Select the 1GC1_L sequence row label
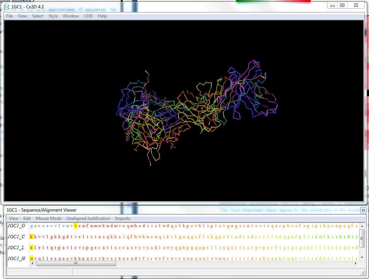The image size is (369, 279). pos(16,248)
